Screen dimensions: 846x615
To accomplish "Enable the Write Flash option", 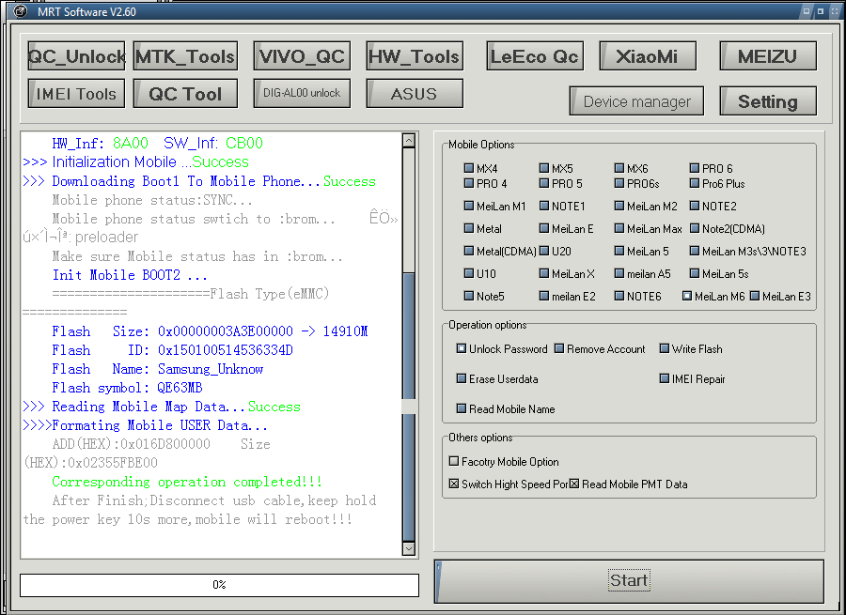I will [x=665, y=348].
